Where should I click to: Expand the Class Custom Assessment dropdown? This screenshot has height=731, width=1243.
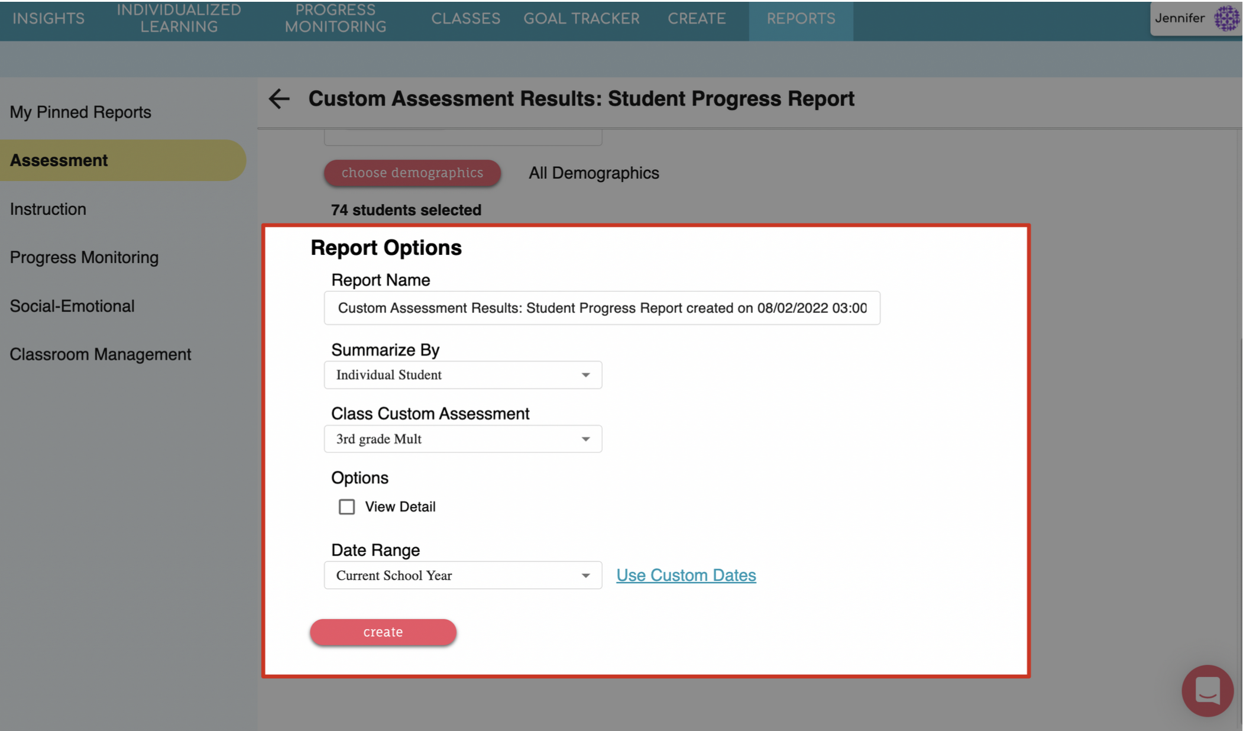(463, 438)
